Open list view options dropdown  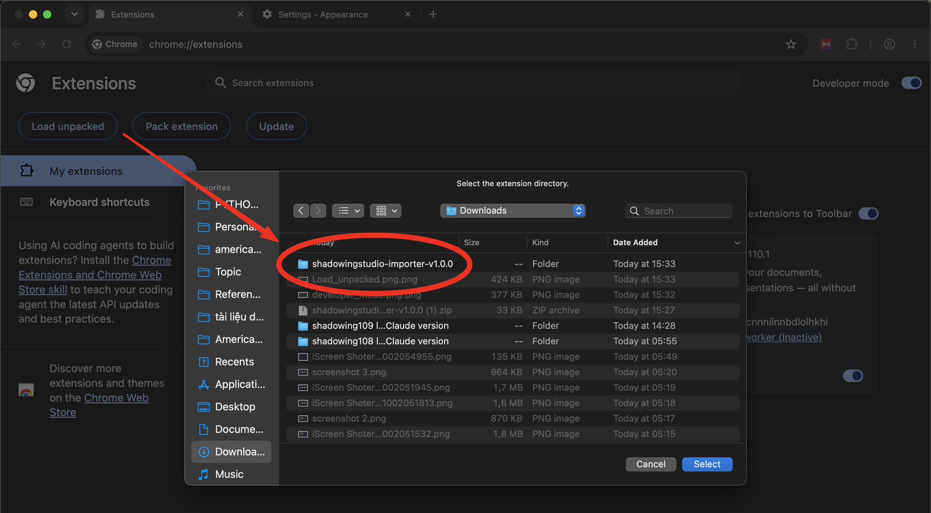(348, 210)
